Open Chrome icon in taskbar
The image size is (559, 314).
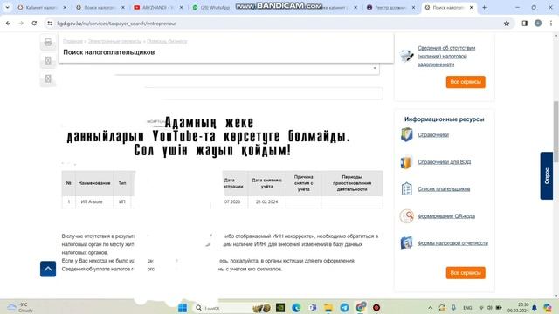(x=361, y=308)
